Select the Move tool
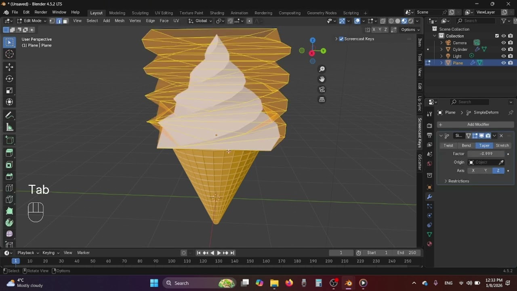The height and width of the screenshot is (291, 517). tap(10, 67)
